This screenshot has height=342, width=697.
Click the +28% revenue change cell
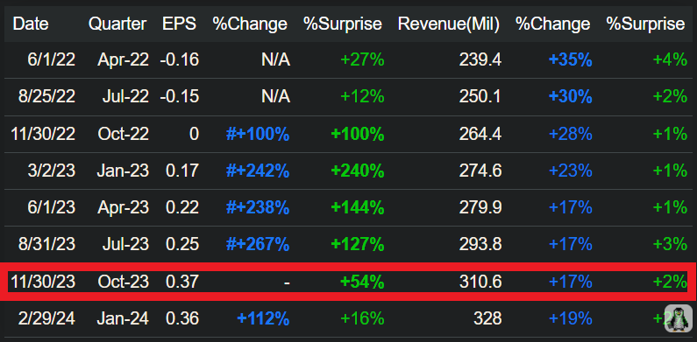[x=571, y=134]
